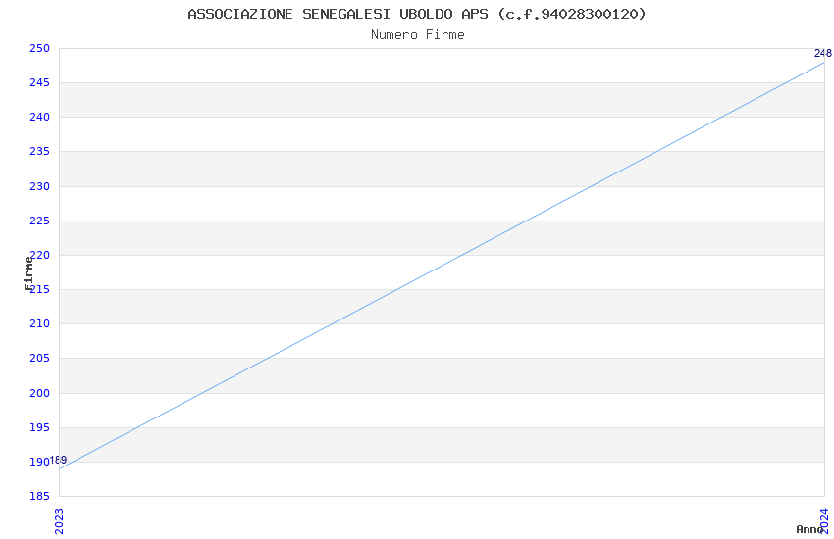This screenshot has width=834, height=539.
Task: Click the 189 data point label
Action: coord(58,460)
